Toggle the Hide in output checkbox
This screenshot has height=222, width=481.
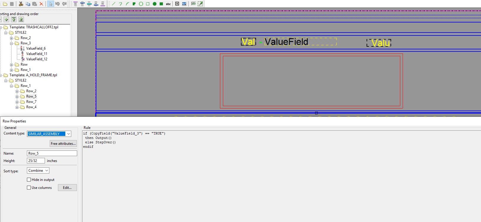pyautogui.click(x=29, y=180)
